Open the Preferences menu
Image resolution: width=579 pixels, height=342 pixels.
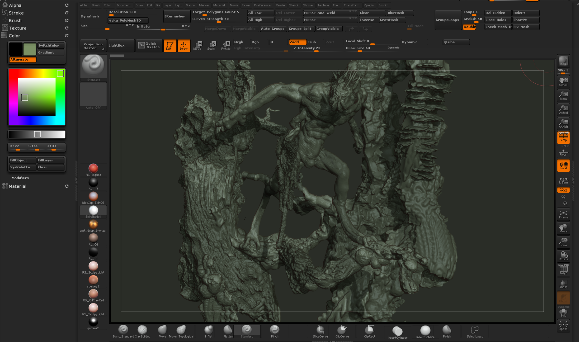pyautogui.click(x=262, y=5)
